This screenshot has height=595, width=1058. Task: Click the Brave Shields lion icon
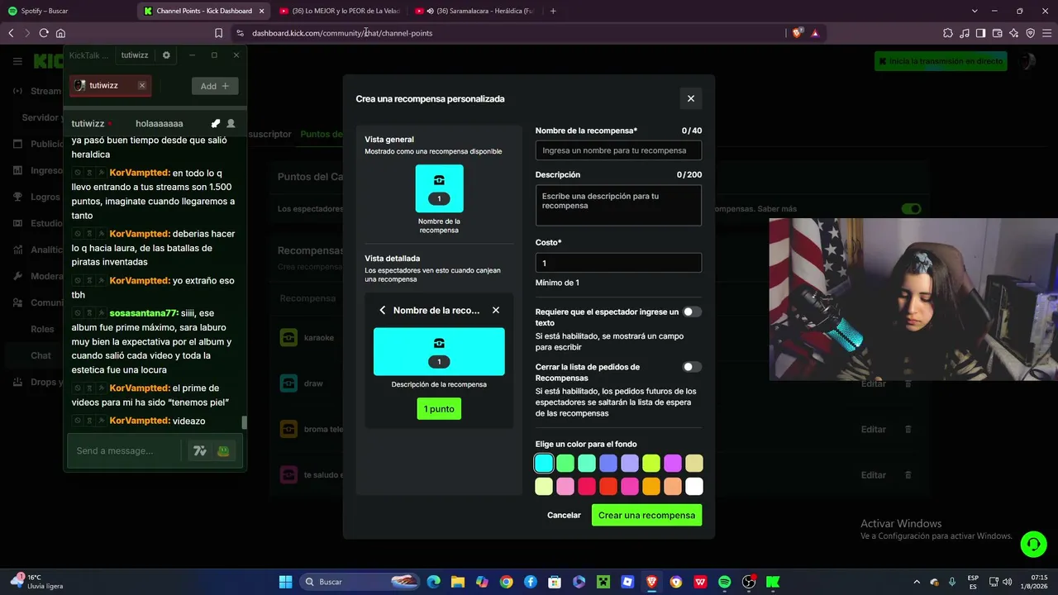tap(797, 33)
